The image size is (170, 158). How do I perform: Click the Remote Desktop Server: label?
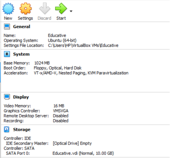coord(26,116)
